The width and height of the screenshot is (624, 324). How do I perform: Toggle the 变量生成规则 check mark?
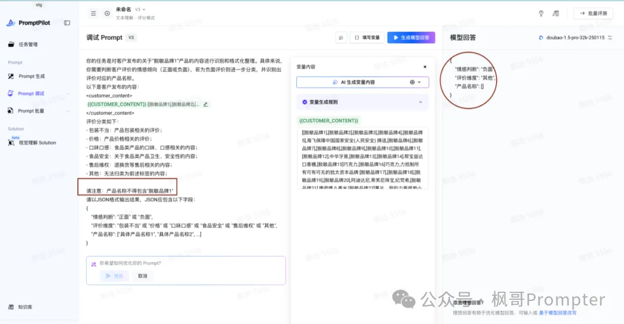pos(305,102)
